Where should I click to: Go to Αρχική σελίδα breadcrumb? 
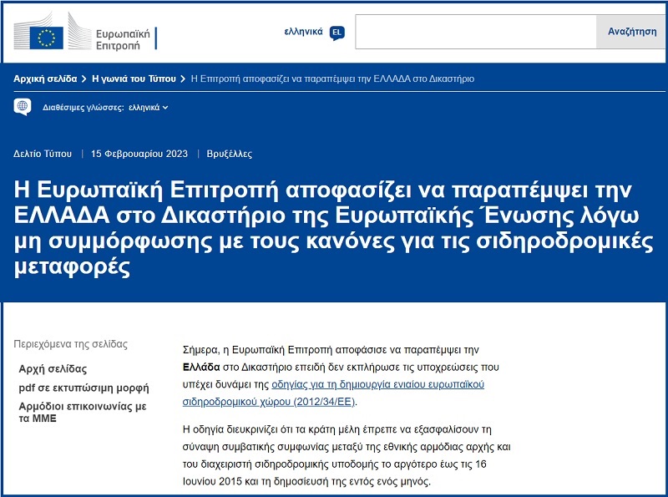45,79
